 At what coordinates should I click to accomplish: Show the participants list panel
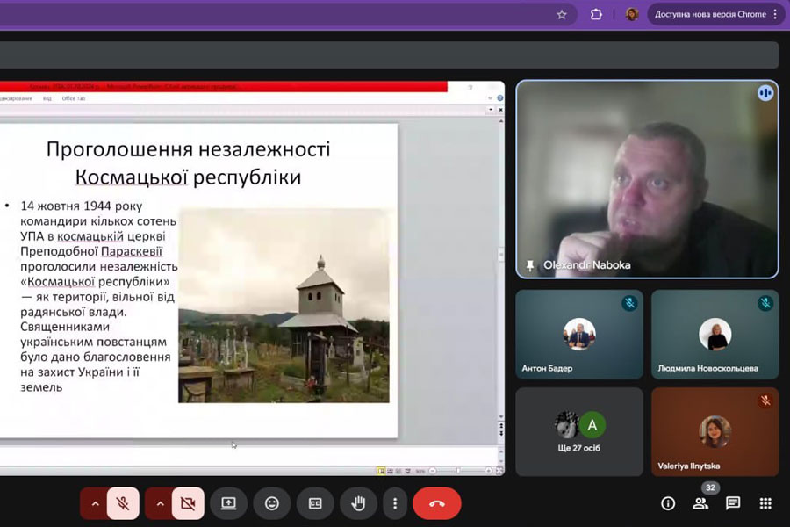[x=700, y=503]
